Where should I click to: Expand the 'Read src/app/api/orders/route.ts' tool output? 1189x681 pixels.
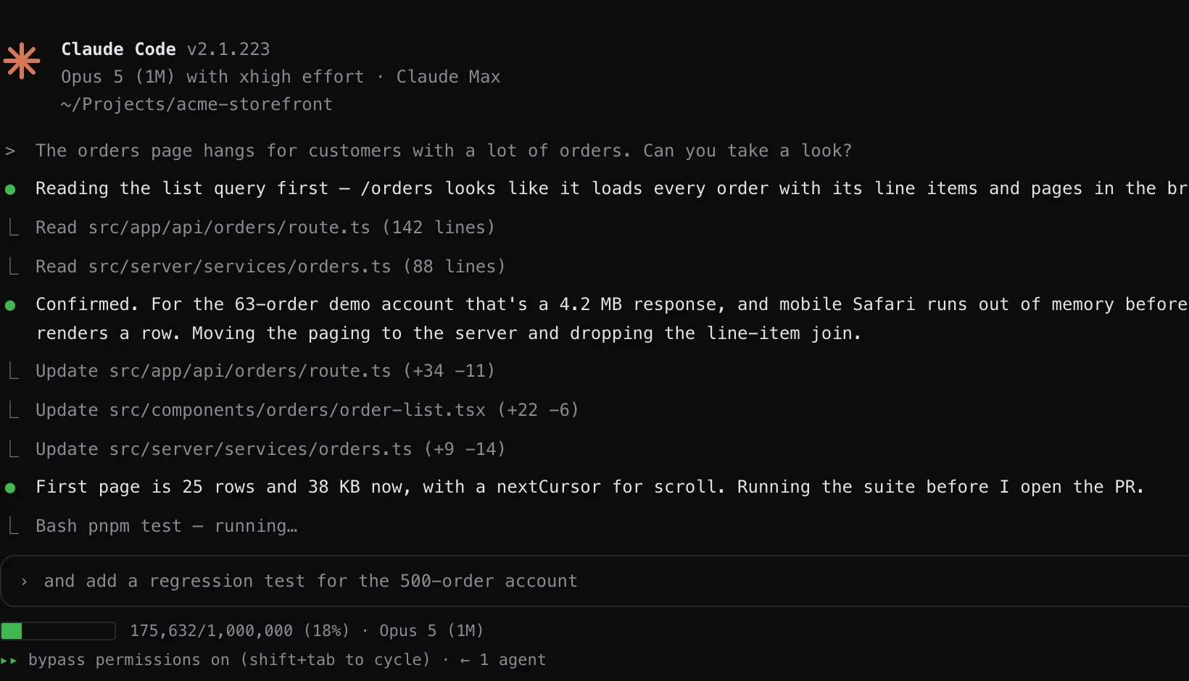coord(265,227)
